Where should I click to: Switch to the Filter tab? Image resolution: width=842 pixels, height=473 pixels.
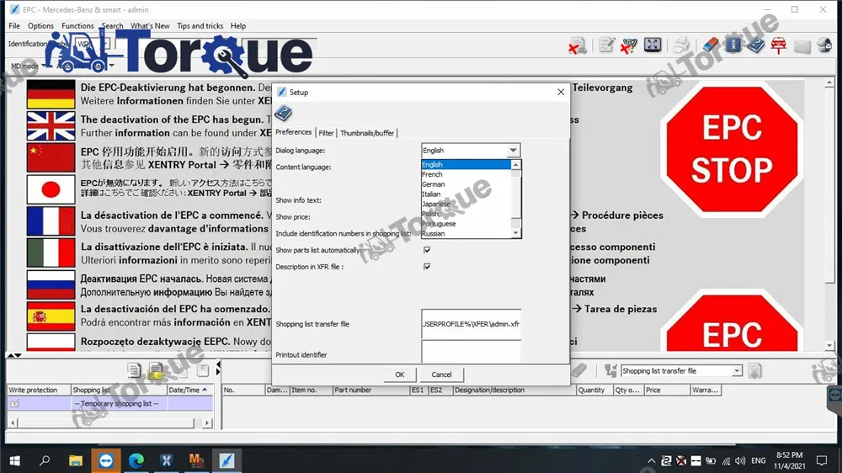(x=326, y=133)
